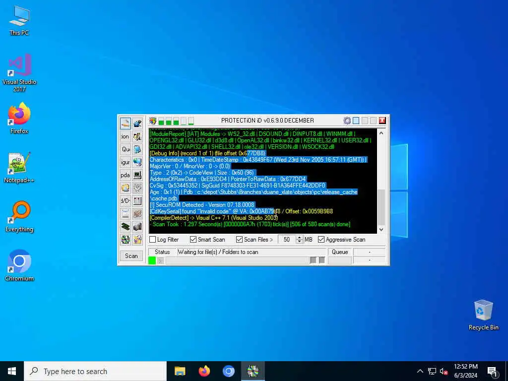
Task: Click the 'Scan Took : 1.297 Second(s)' line
Action: pyautogui.click(x=250, y=224)
